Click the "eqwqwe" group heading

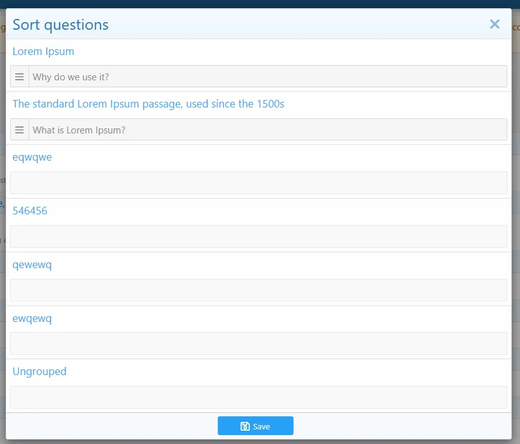[32, 157]
